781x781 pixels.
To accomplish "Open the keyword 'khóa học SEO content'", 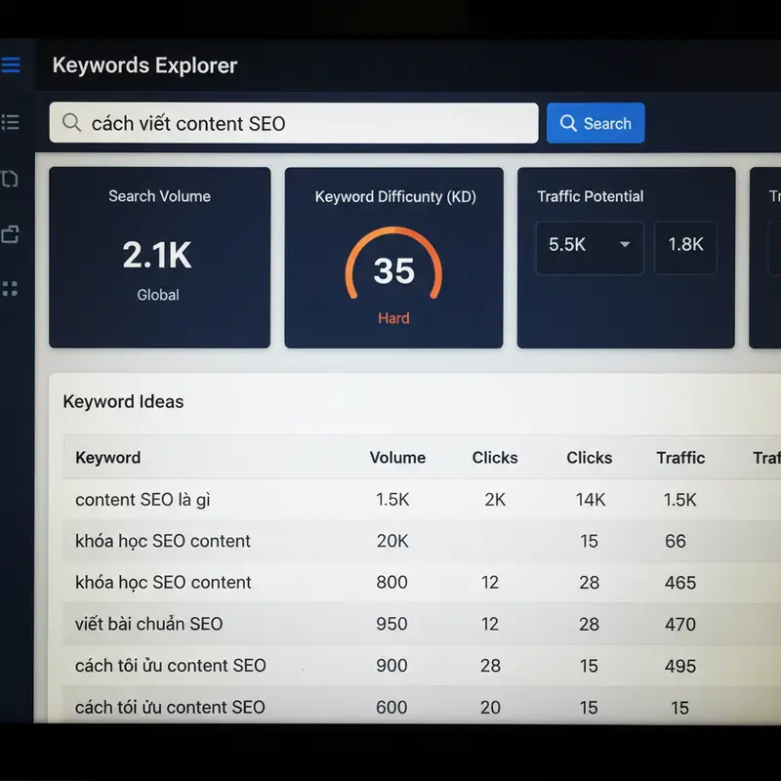I will click(x=162, y=541).
